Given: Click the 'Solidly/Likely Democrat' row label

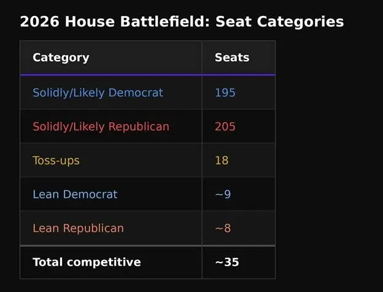Looking at the screenshot, I should [98, 93].
